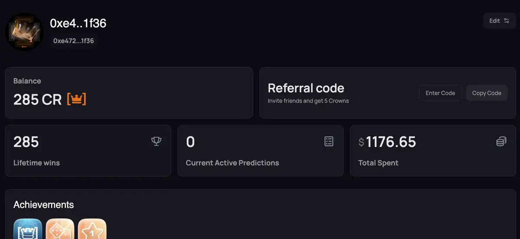Click the Current Active Predictions label
Viewport: 520px width, 239px height.
[232, 163]
